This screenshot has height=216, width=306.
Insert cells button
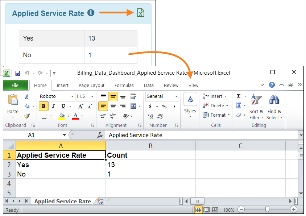[x=215, y=96]
